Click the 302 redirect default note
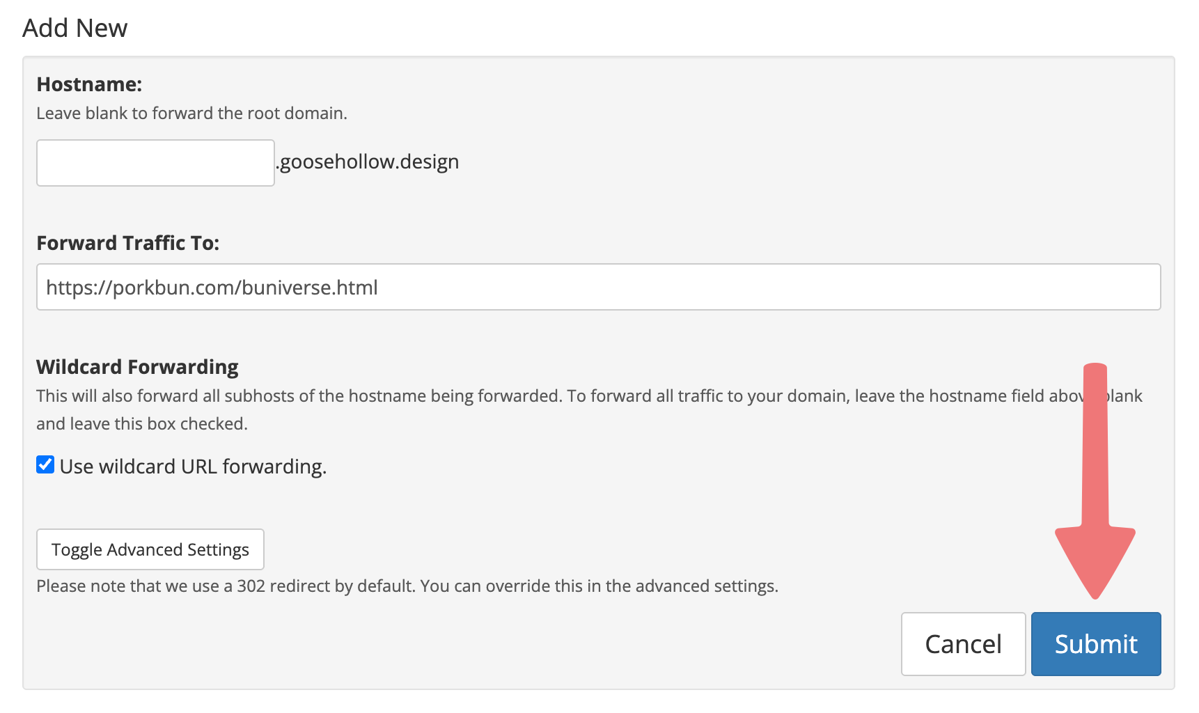 [x=407, y=586]
